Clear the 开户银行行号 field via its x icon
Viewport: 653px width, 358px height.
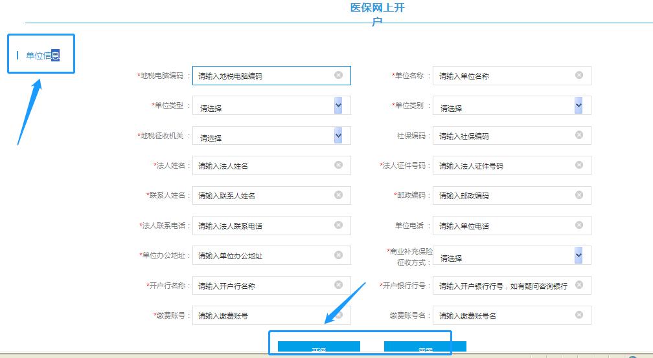coord(579,284)
